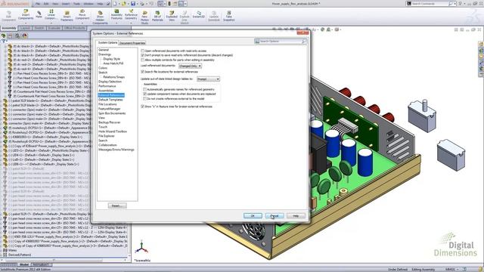Start a New Motion Study

(144, 17)
